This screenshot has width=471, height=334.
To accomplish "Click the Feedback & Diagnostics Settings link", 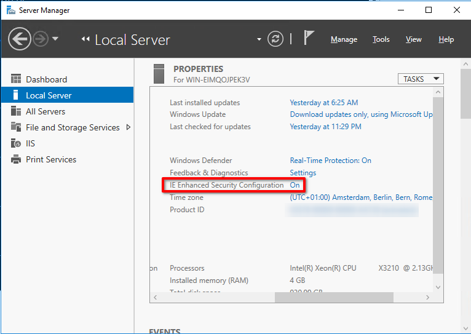I will point(303,173).
